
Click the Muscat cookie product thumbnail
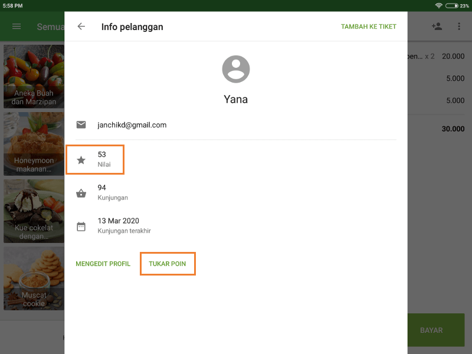click(34, 278)
